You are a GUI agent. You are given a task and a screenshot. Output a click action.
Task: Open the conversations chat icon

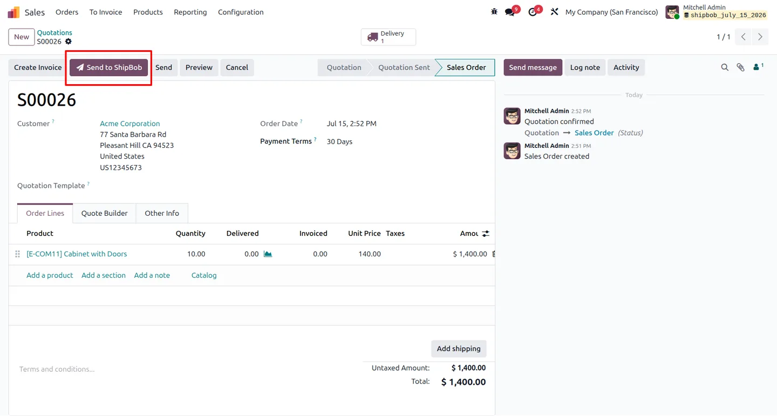(510, 12)
